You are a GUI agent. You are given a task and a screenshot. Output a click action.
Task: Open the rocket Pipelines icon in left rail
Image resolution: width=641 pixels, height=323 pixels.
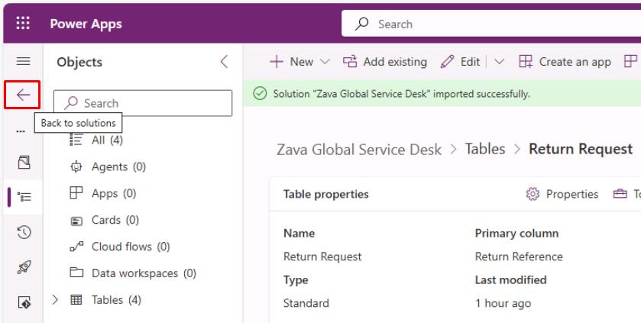(x=24, y=267)
